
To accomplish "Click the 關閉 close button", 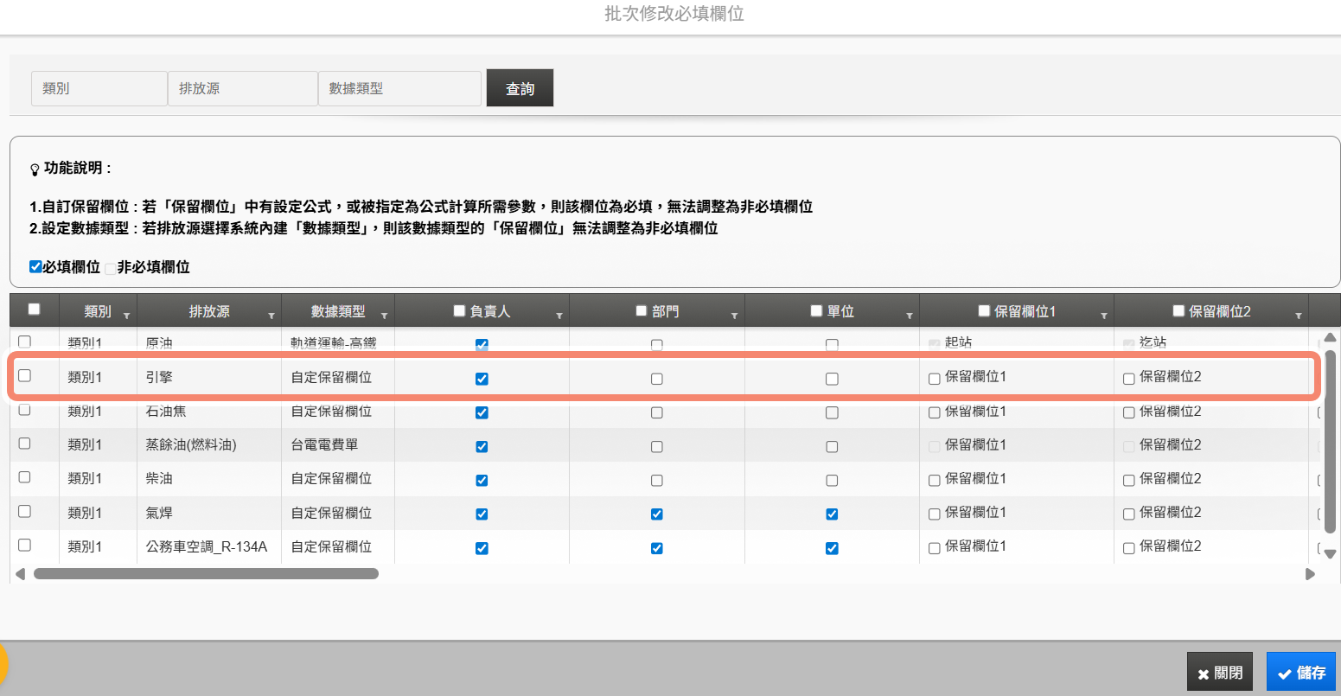I will pyautogui.click(x=1219, y=672).
